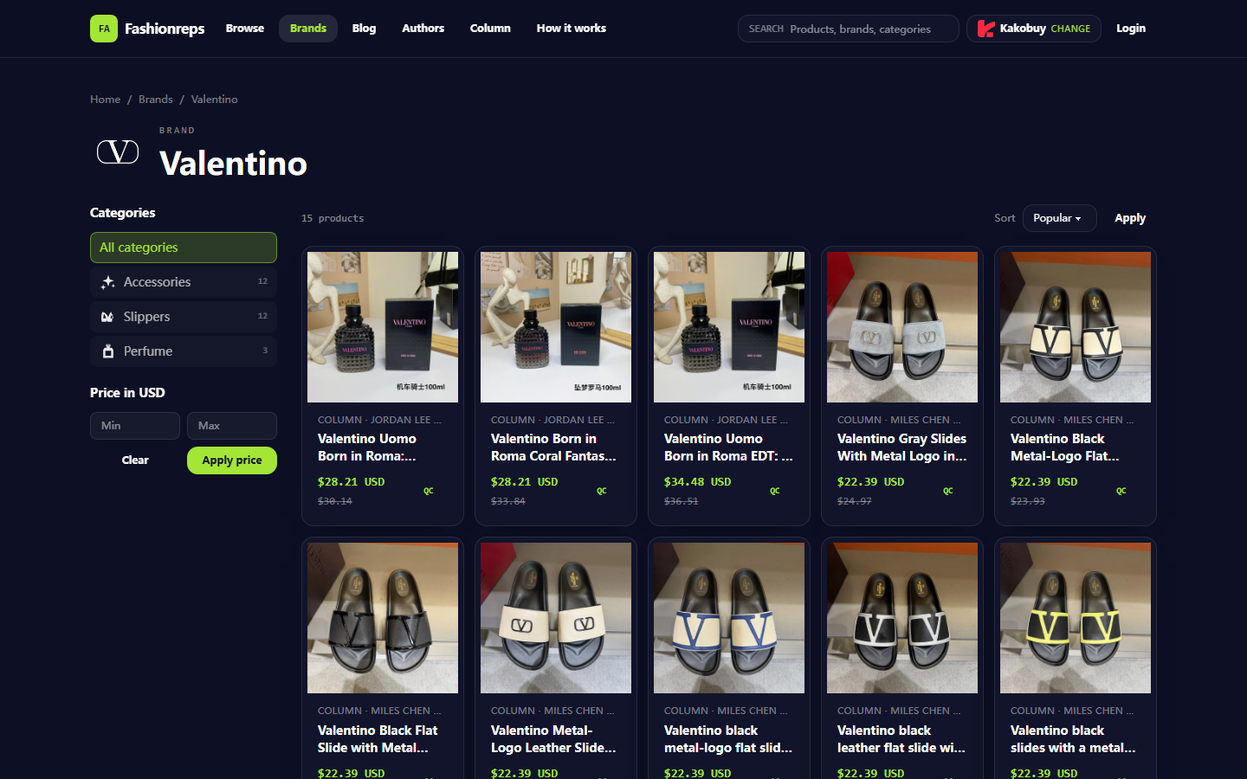The height and width of the screenshot is (779, 1247).
Task: Select the All categories filter
Action: tap(184, 248)
